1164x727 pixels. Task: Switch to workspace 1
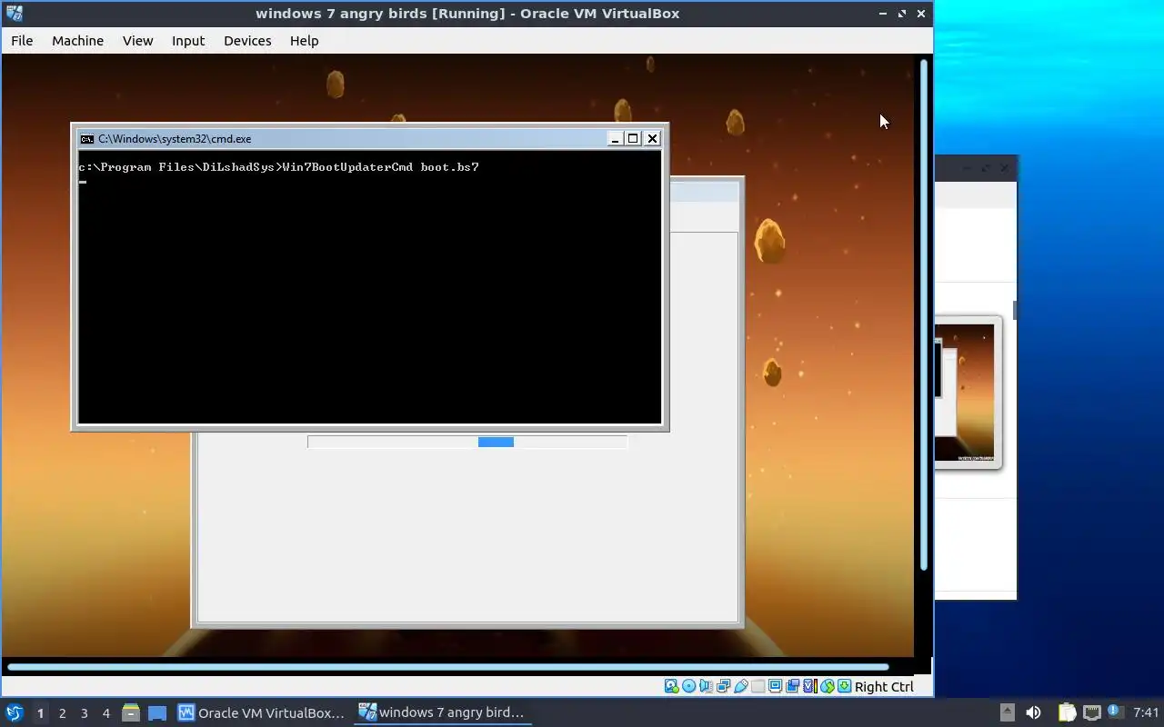pos(40,713)
